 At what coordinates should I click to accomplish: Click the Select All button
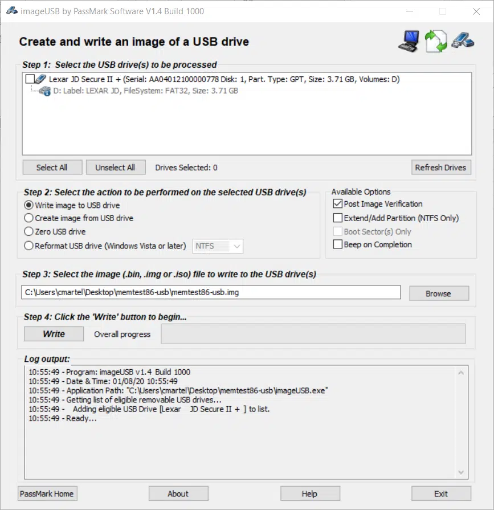pos(52,168)
